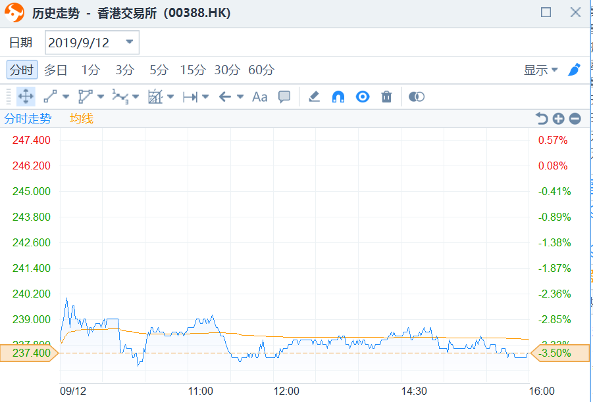This screenshot has height=402, width=593.
Task: Open the 显示 display dropdown
Action: tap(540, 70)
